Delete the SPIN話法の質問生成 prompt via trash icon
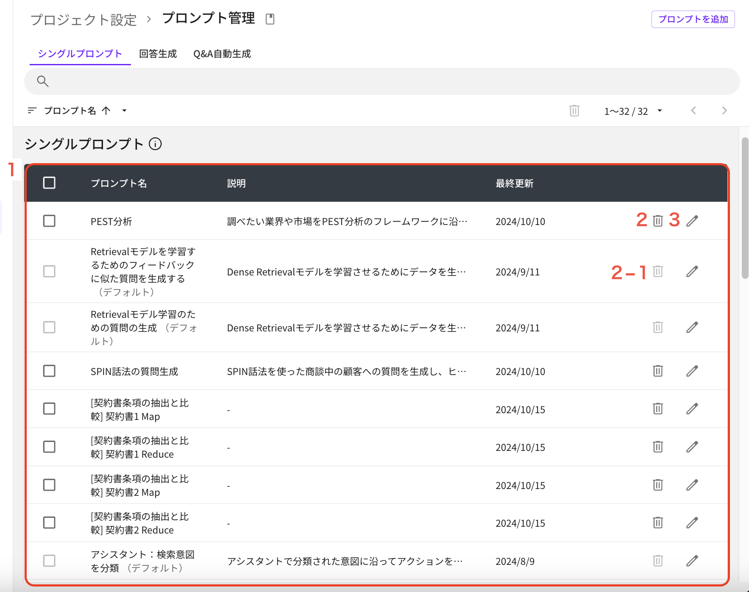This screenshot has width=749, height=592. coord(657,371)
